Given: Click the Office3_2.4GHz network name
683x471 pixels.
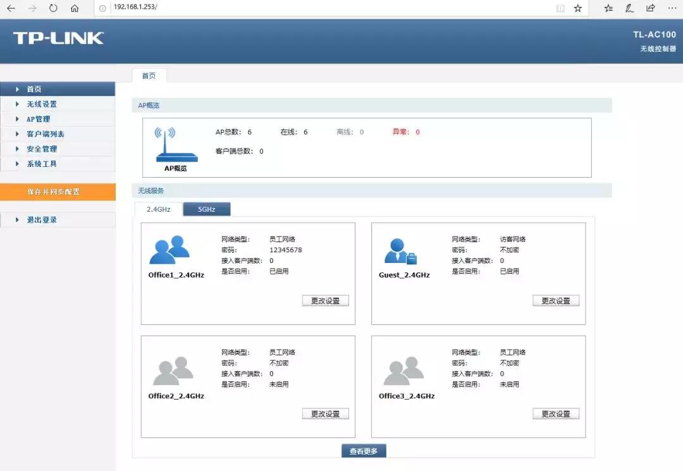Looking at the screenshot, I should click(407, 396).
